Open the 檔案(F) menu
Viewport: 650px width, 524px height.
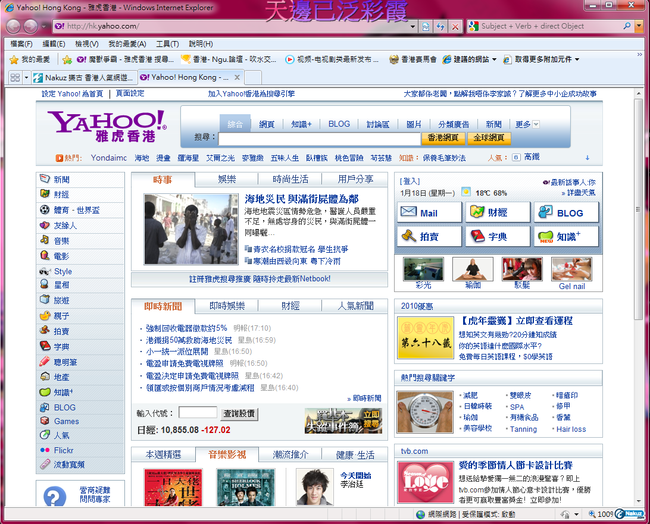click(21, 44)
